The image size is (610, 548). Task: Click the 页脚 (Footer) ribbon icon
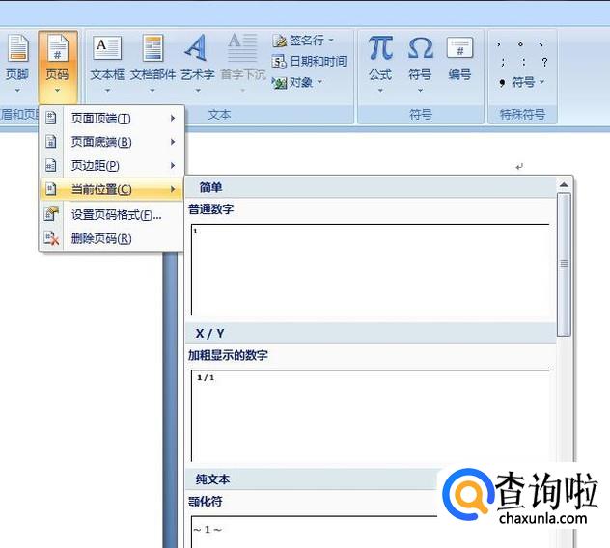[x=17, y=48]
